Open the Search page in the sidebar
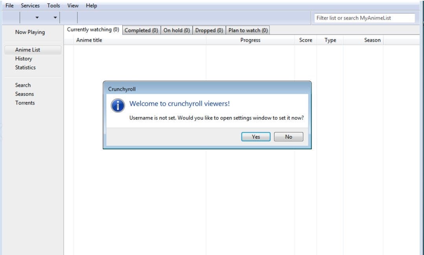The height and width of the screenshot is (255, 424). [23, 85]
